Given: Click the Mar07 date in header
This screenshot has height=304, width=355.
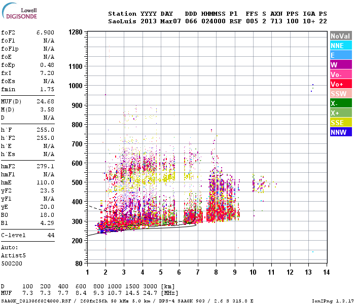Looking at the screenshot, I should [x=170, y=21].
